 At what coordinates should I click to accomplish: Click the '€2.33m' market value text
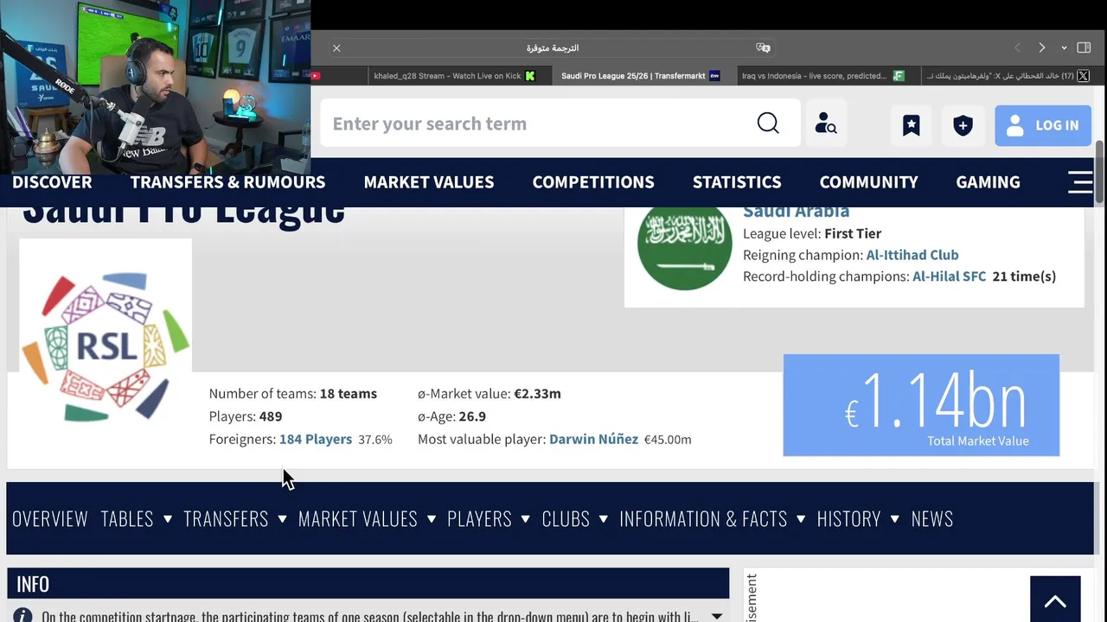click(x=538, y=393)
